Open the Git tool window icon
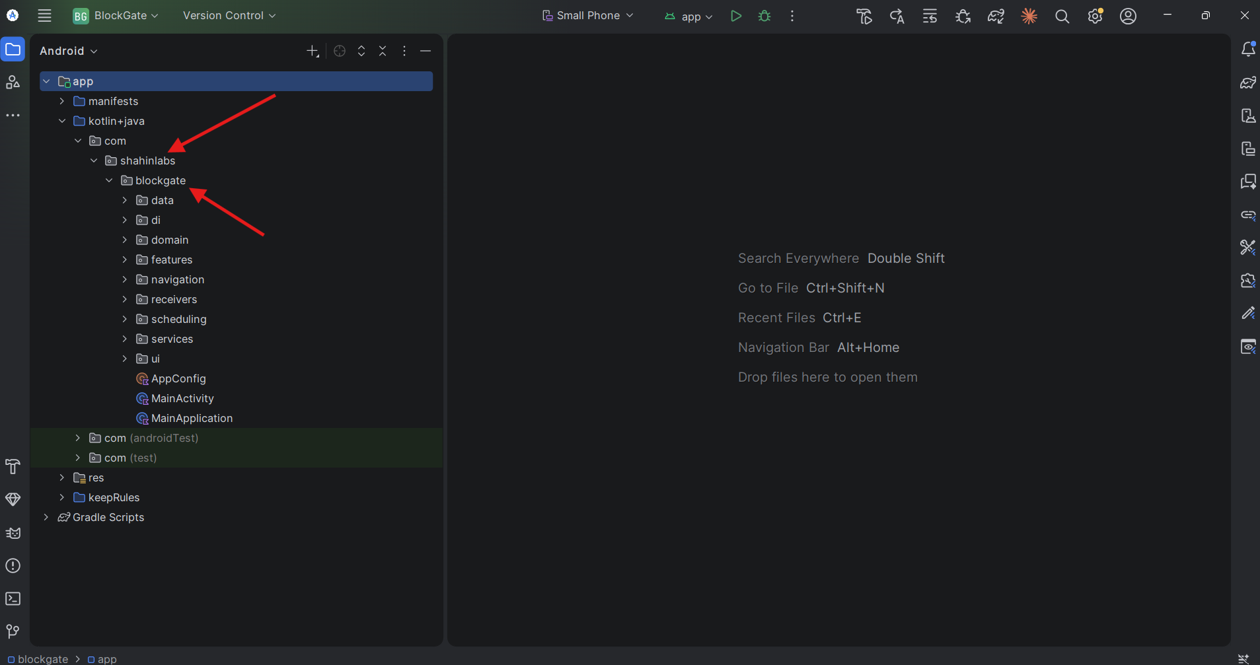Screen dimensions: 1260x665 tap(13, 631)
